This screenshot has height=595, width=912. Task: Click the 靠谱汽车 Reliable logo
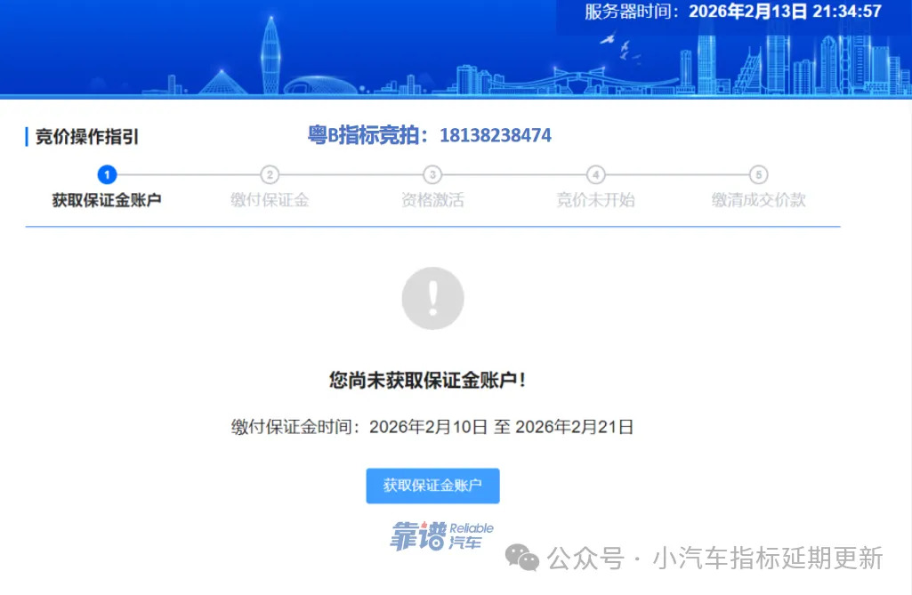(x=441, y=535)
